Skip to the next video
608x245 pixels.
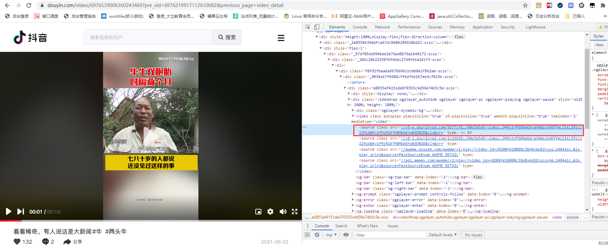21,212
